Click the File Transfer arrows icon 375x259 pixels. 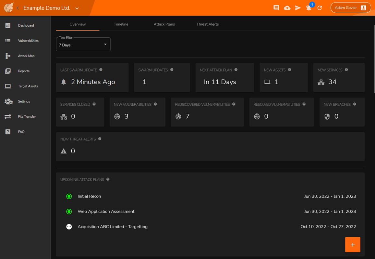click(8, 116)
